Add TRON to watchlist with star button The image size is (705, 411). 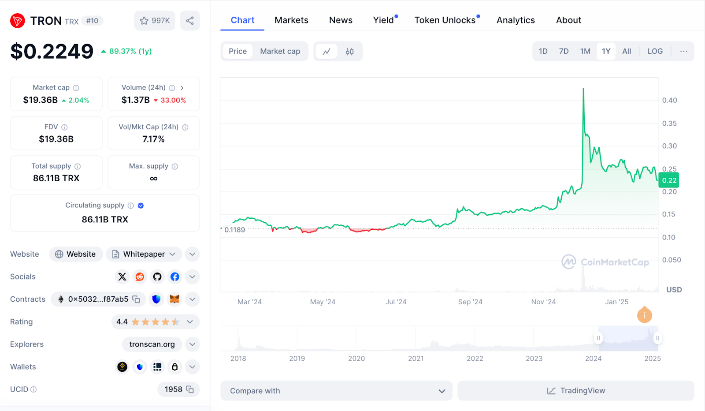155,21
